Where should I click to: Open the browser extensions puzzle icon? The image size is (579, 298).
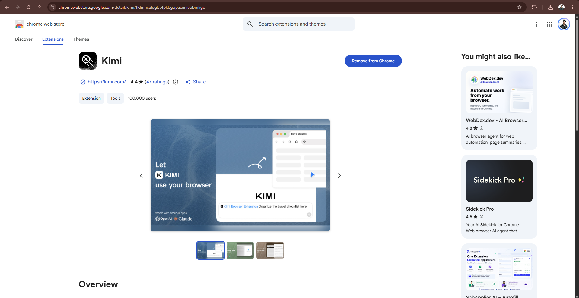point(535,7)
